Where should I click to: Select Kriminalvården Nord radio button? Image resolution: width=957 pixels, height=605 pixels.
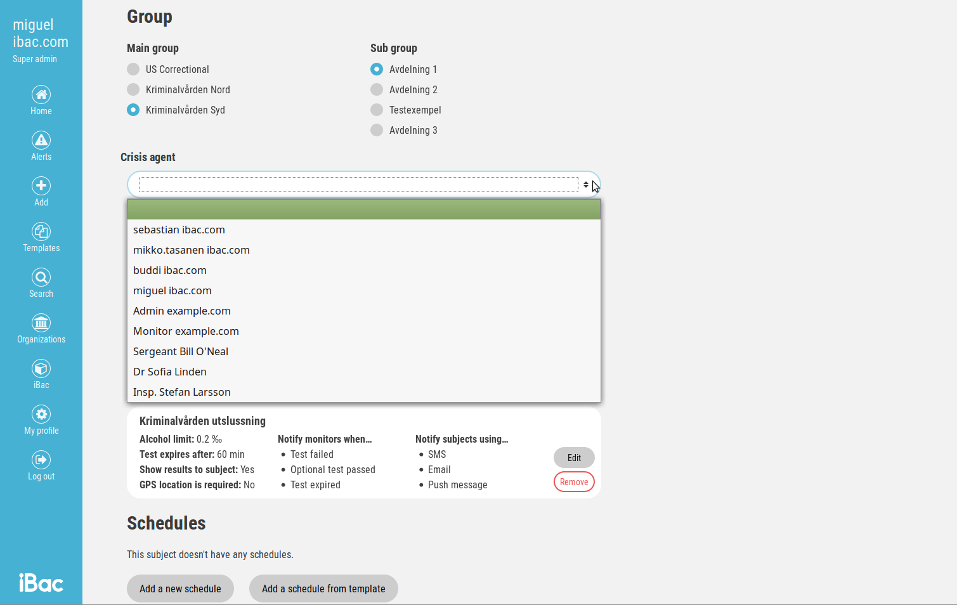click(133, 89)
